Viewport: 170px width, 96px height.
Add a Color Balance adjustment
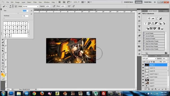point(153,23)
